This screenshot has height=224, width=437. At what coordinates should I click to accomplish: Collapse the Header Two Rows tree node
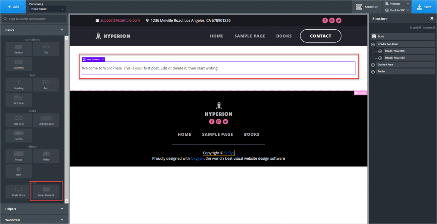[x=373, y=44]
